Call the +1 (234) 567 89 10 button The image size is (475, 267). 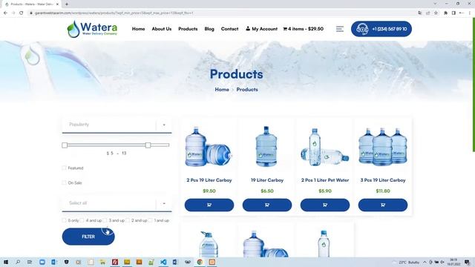[x=381, y=29]
